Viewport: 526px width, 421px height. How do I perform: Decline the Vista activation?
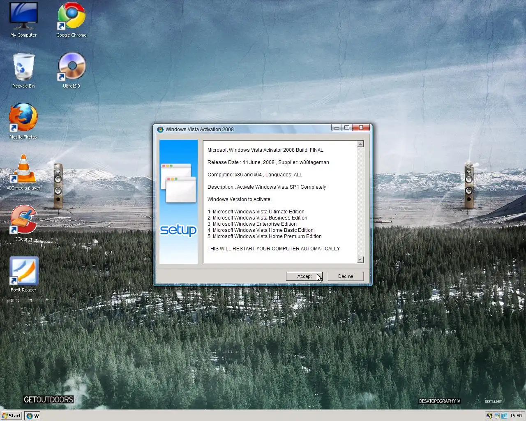click(346, 276)
